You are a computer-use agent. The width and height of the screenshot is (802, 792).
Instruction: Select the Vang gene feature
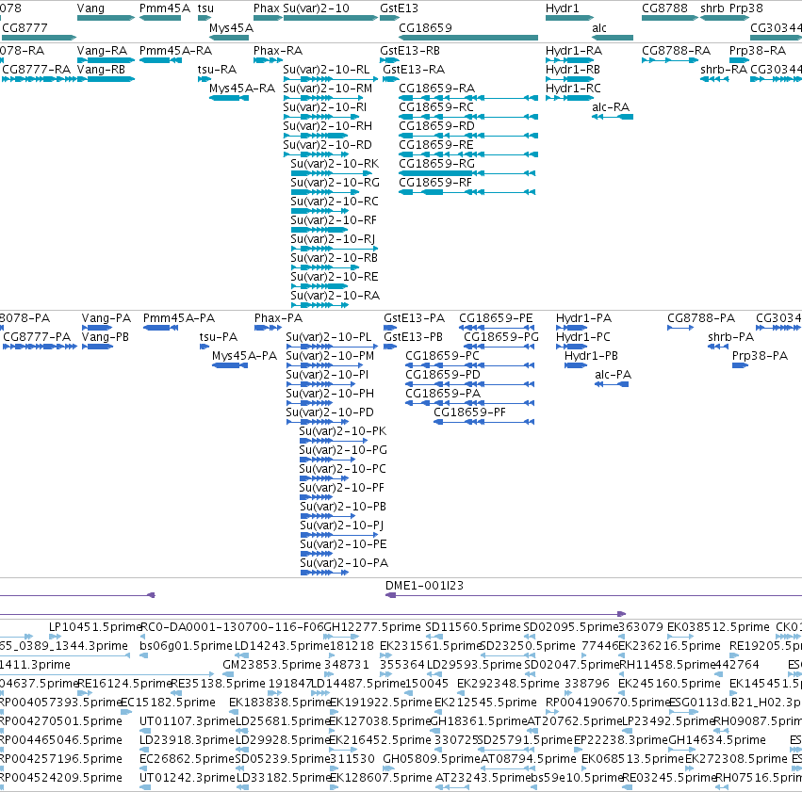tap(106, 18)
